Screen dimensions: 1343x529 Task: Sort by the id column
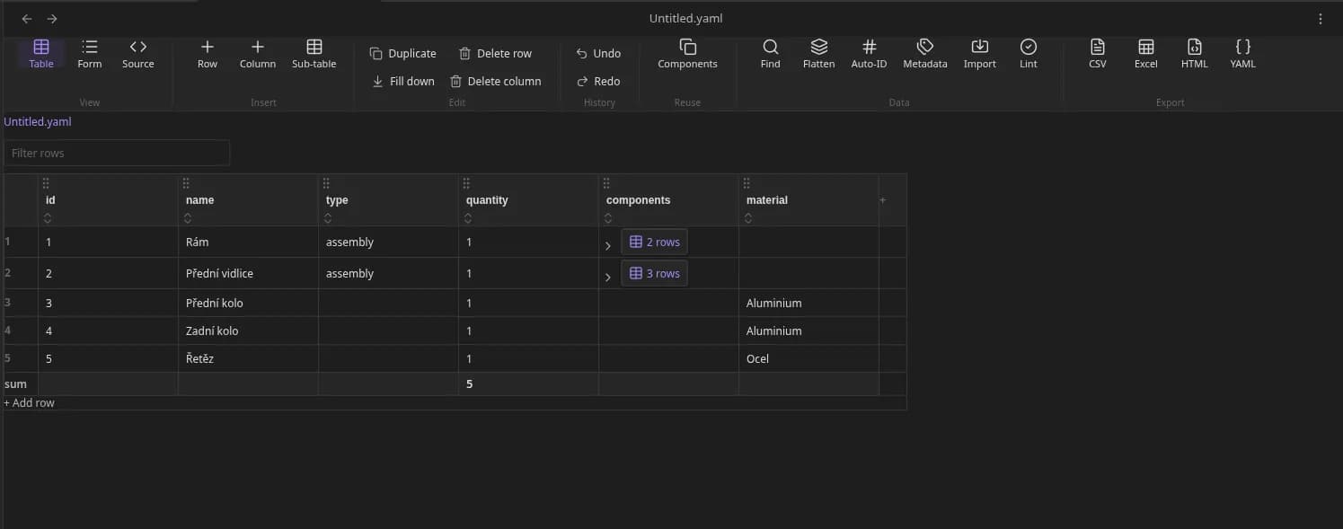click(x=49, y=217)
